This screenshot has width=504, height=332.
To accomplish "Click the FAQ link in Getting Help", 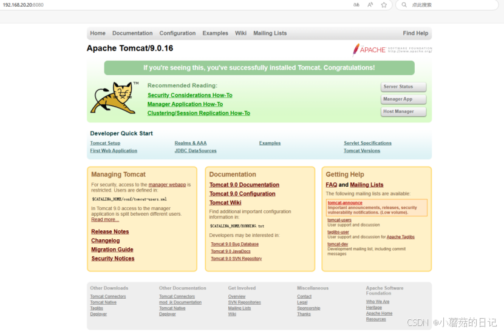I will tap(332, 185).
